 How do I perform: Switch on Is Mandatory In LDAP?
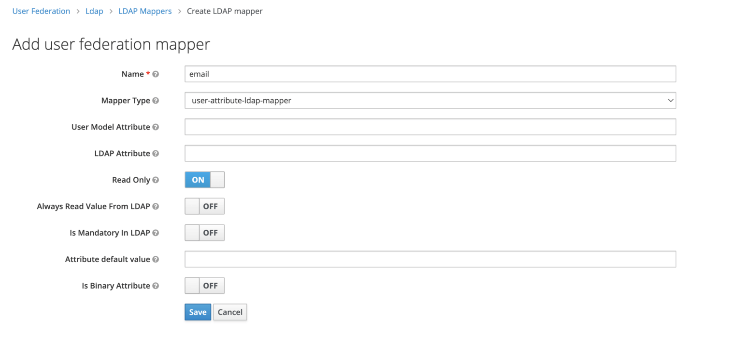click(204, 233)
